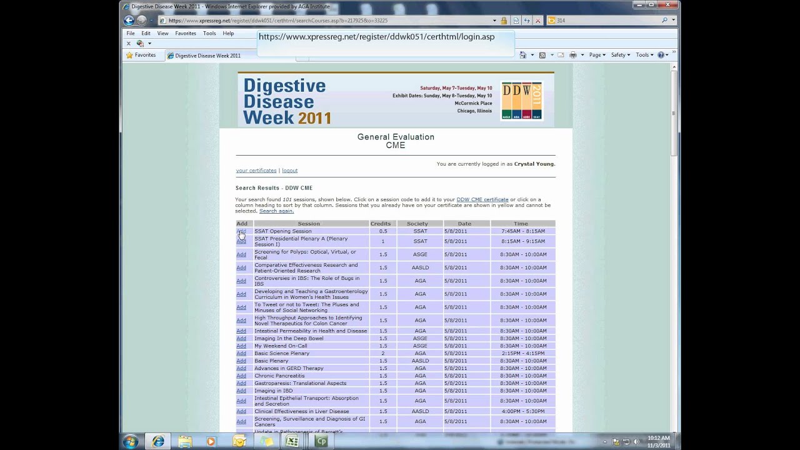The width and height of the screenshot is (800, 450).
Task: Click the 'your certificates' link
Action: point(256,171)
